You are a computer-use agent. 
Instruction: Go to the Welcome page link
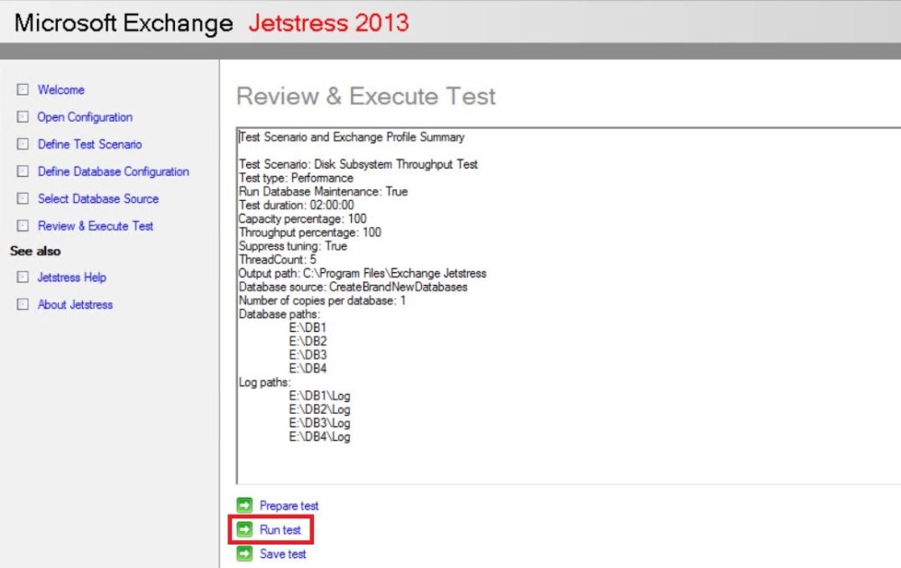coord(60,90)
